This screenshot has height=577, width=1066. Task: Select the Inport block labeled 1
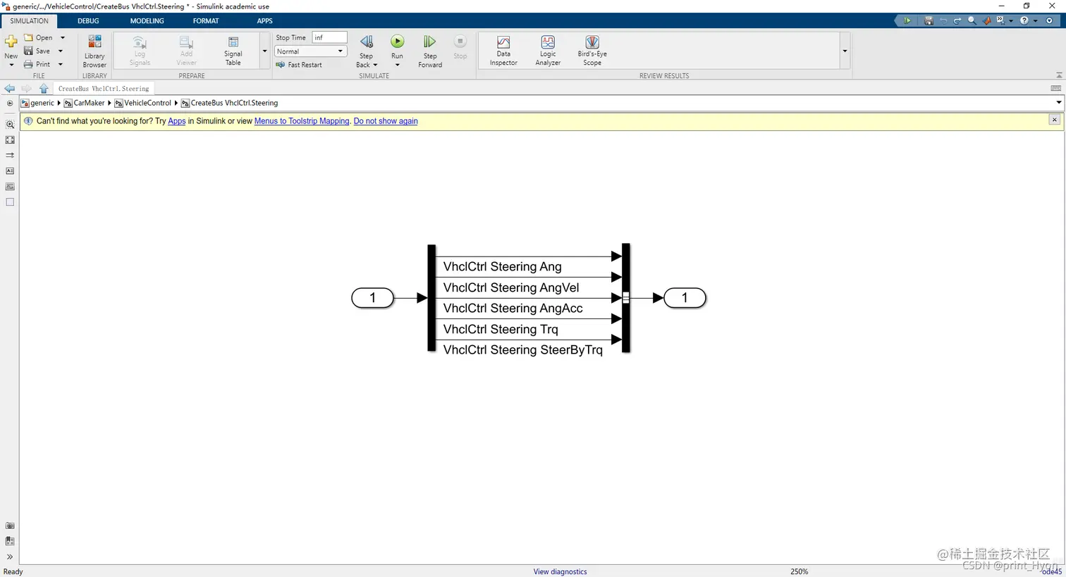coord(373,298)
